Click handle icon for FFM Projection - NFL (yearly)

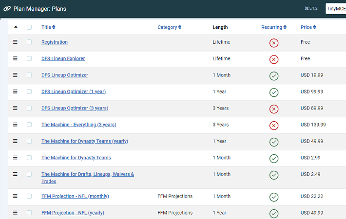pyautogui.click(x=15, y=213)
